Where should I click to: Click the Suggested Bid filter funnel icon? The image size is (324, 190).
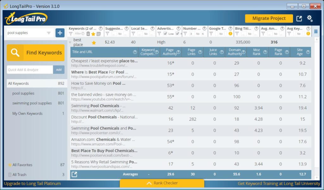click(107, 34)
